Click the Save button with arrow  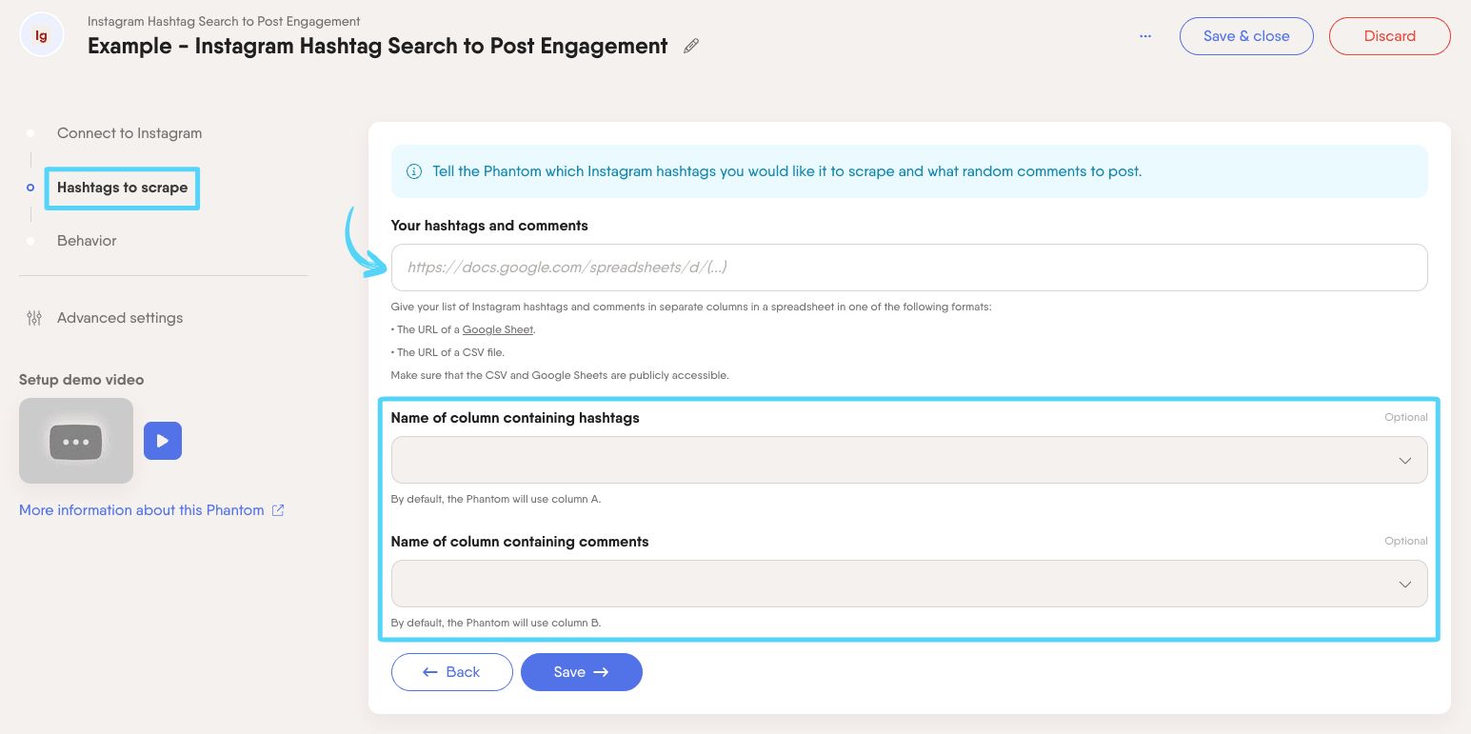pos(581,672)
